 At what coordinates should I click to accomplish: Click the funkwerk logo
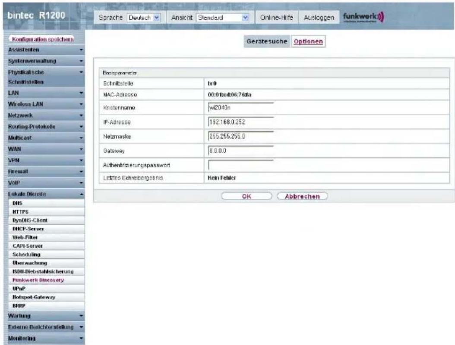[363, 17]
